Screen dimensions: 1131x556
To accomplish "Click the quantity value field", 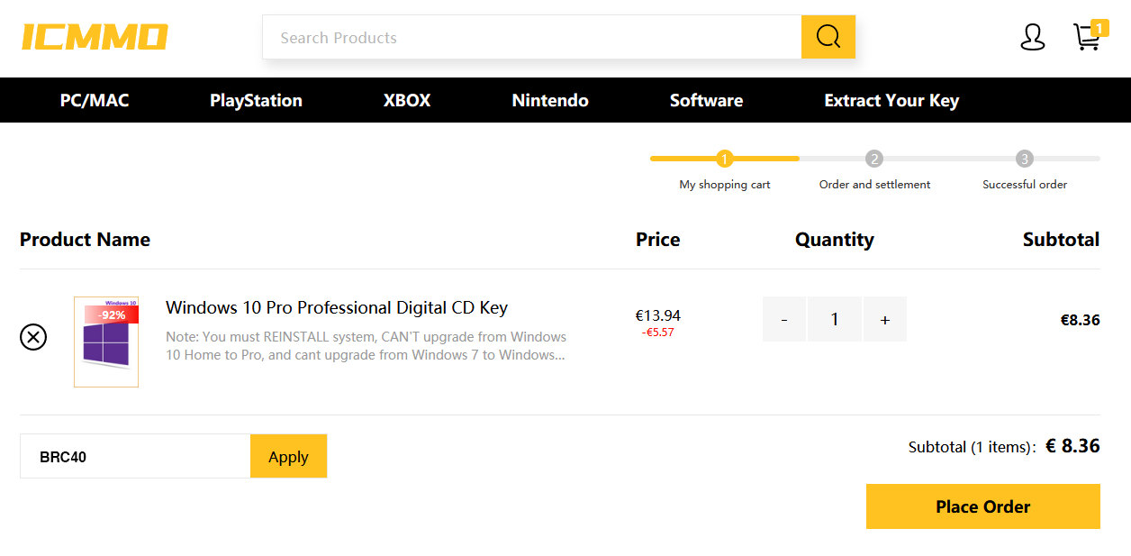I will coord(835,319).
